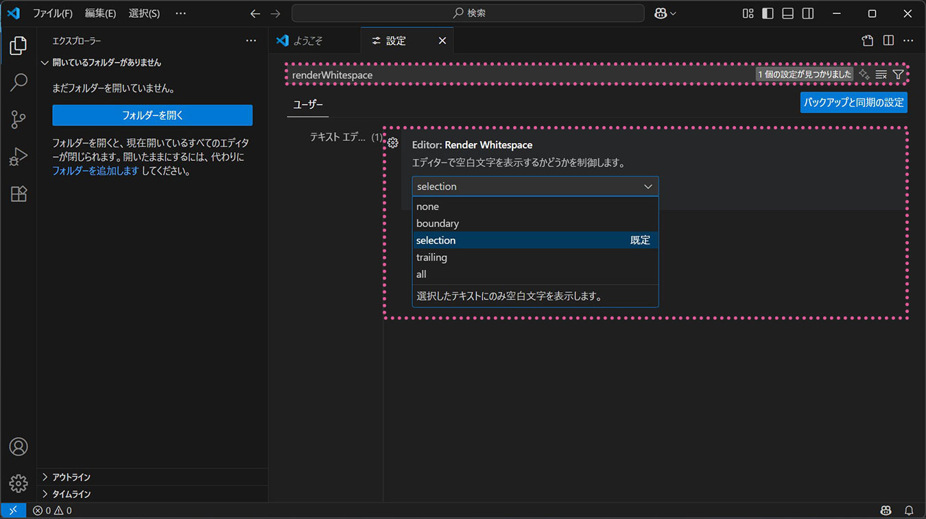
Task: Open the Manage gear in activity bar
Action: coord(19,483)
